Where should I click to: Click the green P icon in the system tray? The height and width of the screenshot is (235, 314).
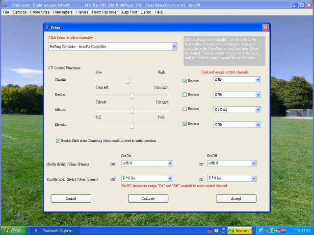tap(272, 231)
